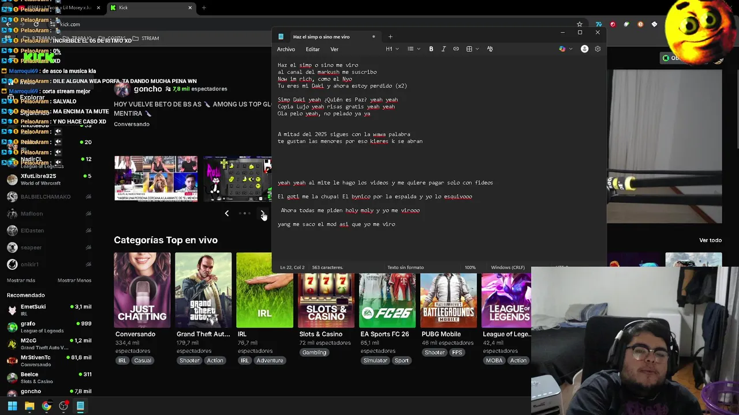Switch to the Kick browser tab
Screen dimensions: 739x415
(x=150, y=7)
